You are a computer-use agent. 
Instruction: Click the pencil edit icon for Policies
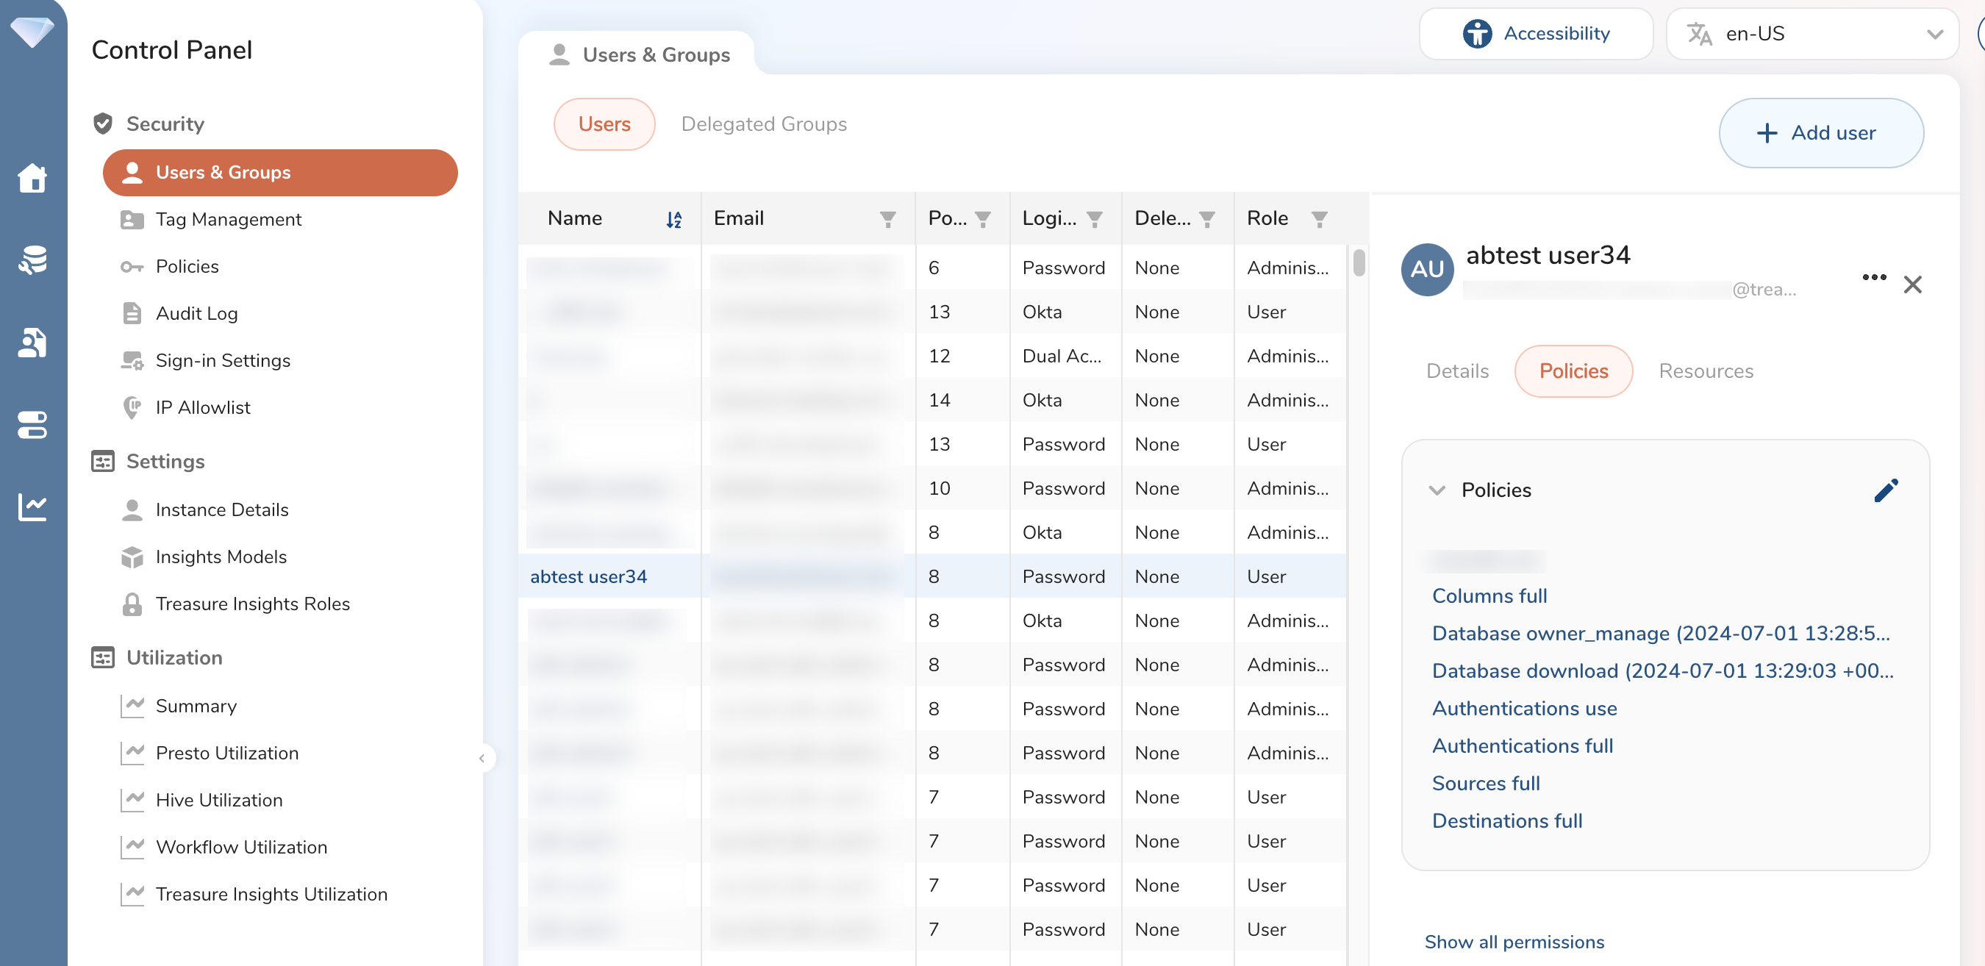1885,490
